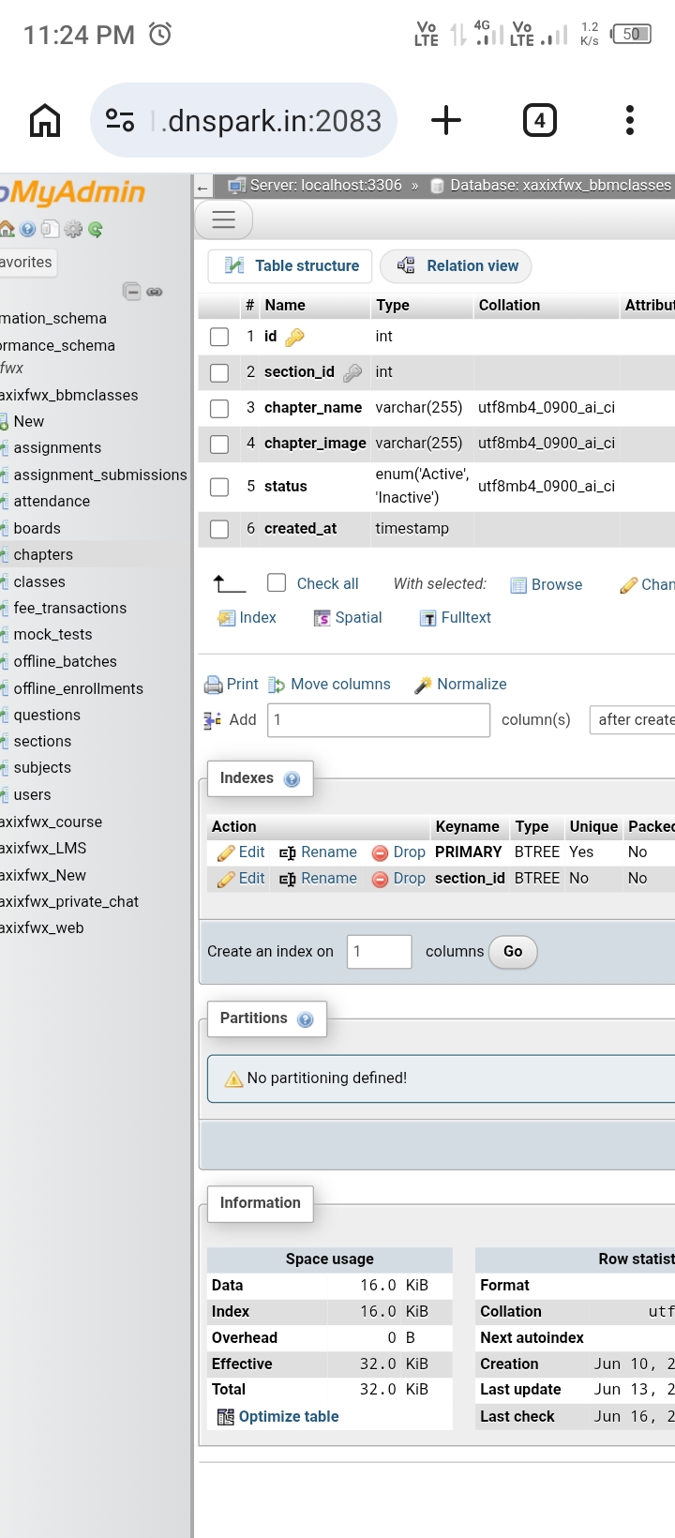Collapse the navigation panel with left arrow

pos(202,188)
